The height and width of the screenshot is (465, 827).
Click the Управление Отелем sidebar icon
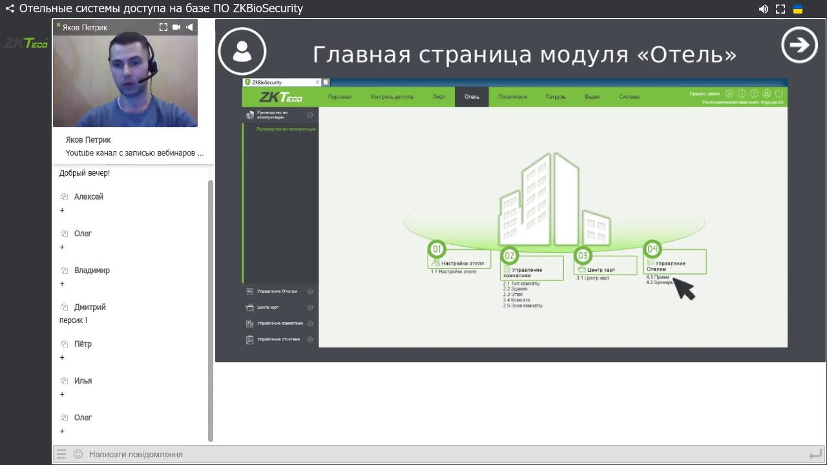[250, 291]
